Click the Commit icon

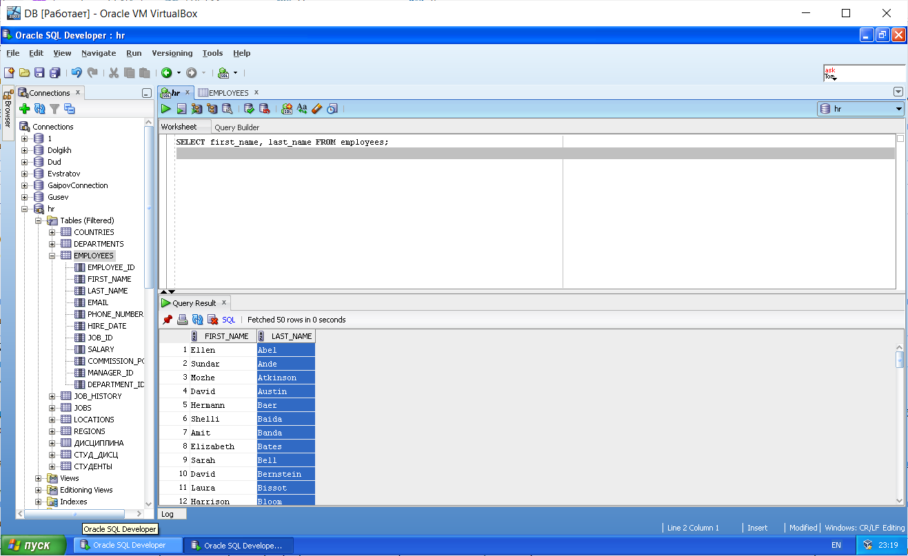tap(250, 108)
